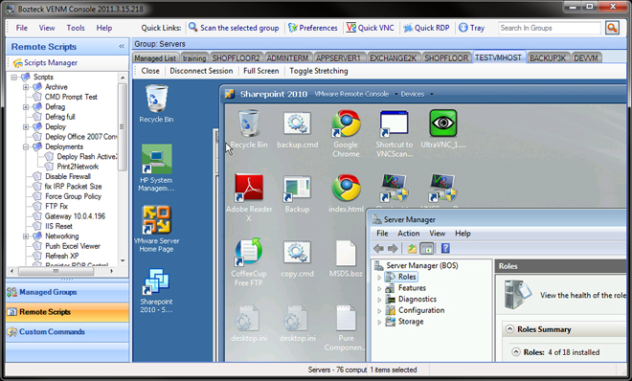
Task: Launch Quick VNC
Action: point(371,28)
